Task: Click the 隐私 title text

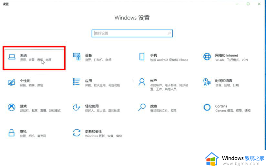Action: [x=23, y=131]
